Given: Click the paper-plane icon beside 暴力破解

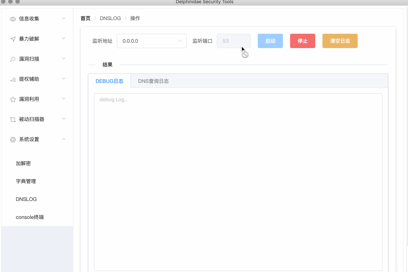Looking at the screenshot, I should click(x=13, y=39).
